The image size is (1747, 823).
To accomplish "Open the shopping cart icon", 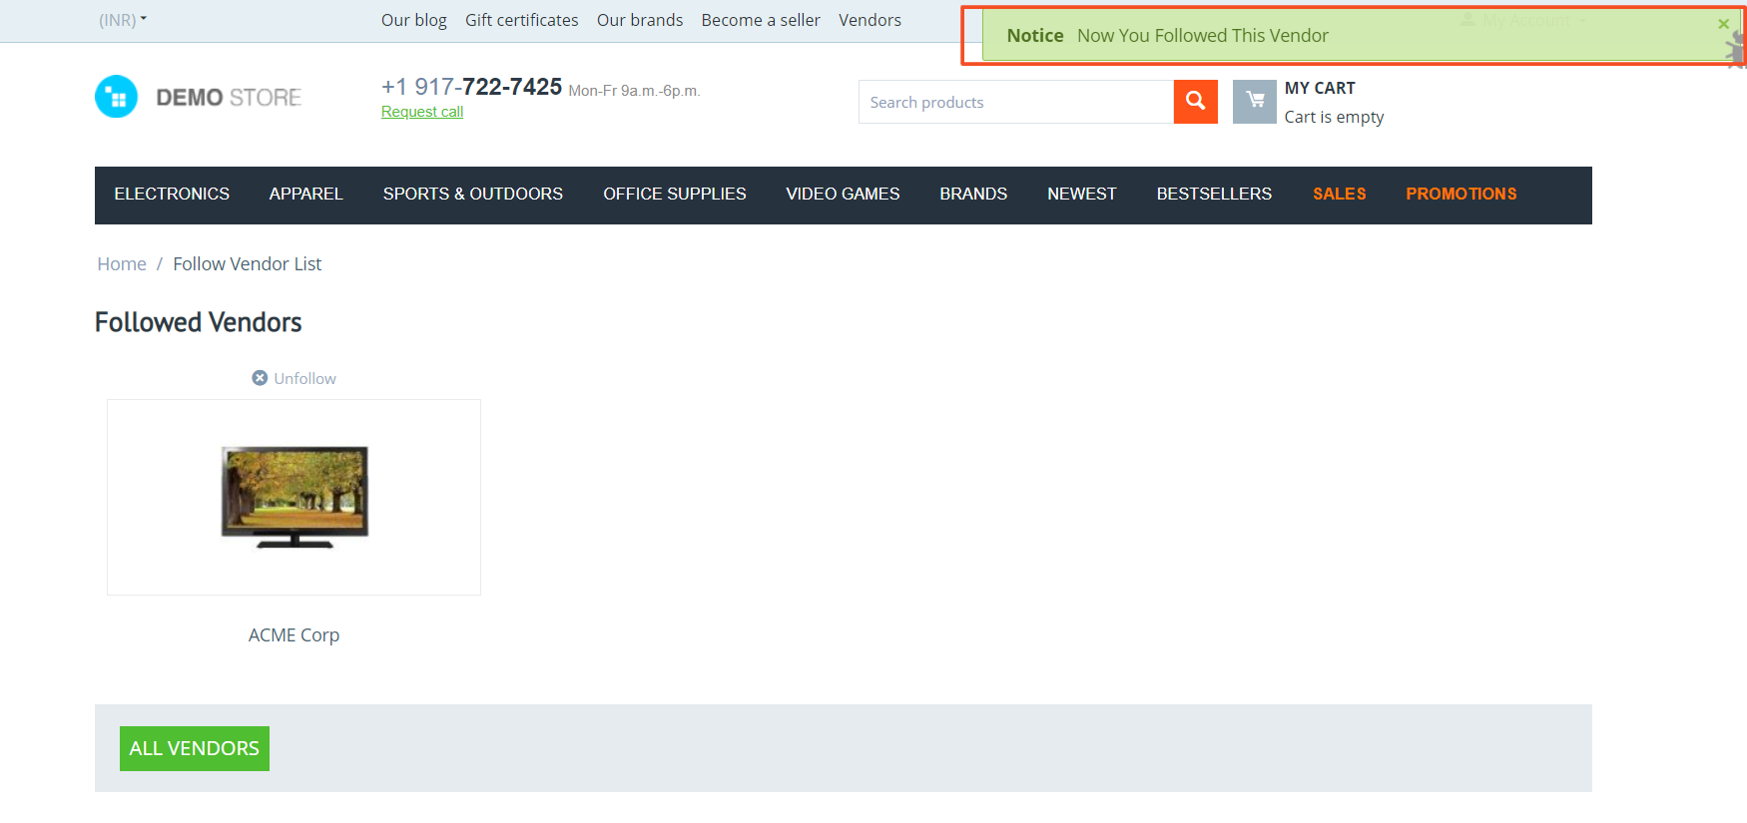I will (1255, 102).
